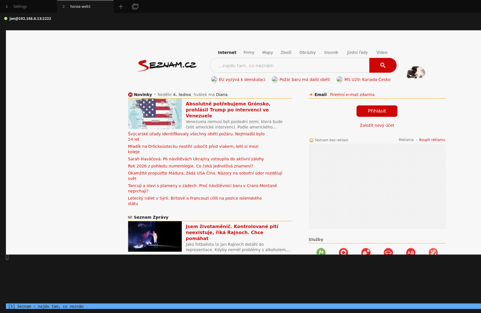Click the Novinky red circle icon
Image resolution: width=481 pixels, height=313 pixels.
coord(130,95)
